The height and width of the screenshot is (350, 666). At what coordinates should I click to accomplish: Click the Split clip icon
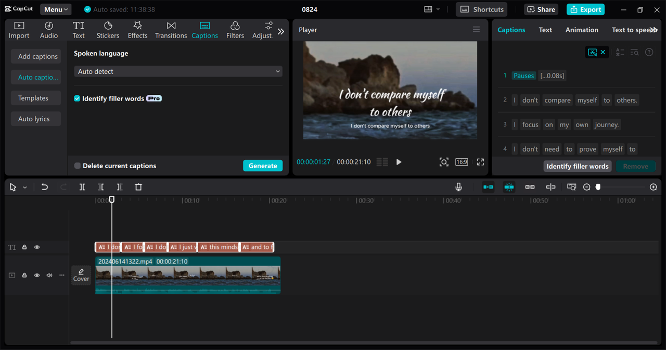point(82,187)
